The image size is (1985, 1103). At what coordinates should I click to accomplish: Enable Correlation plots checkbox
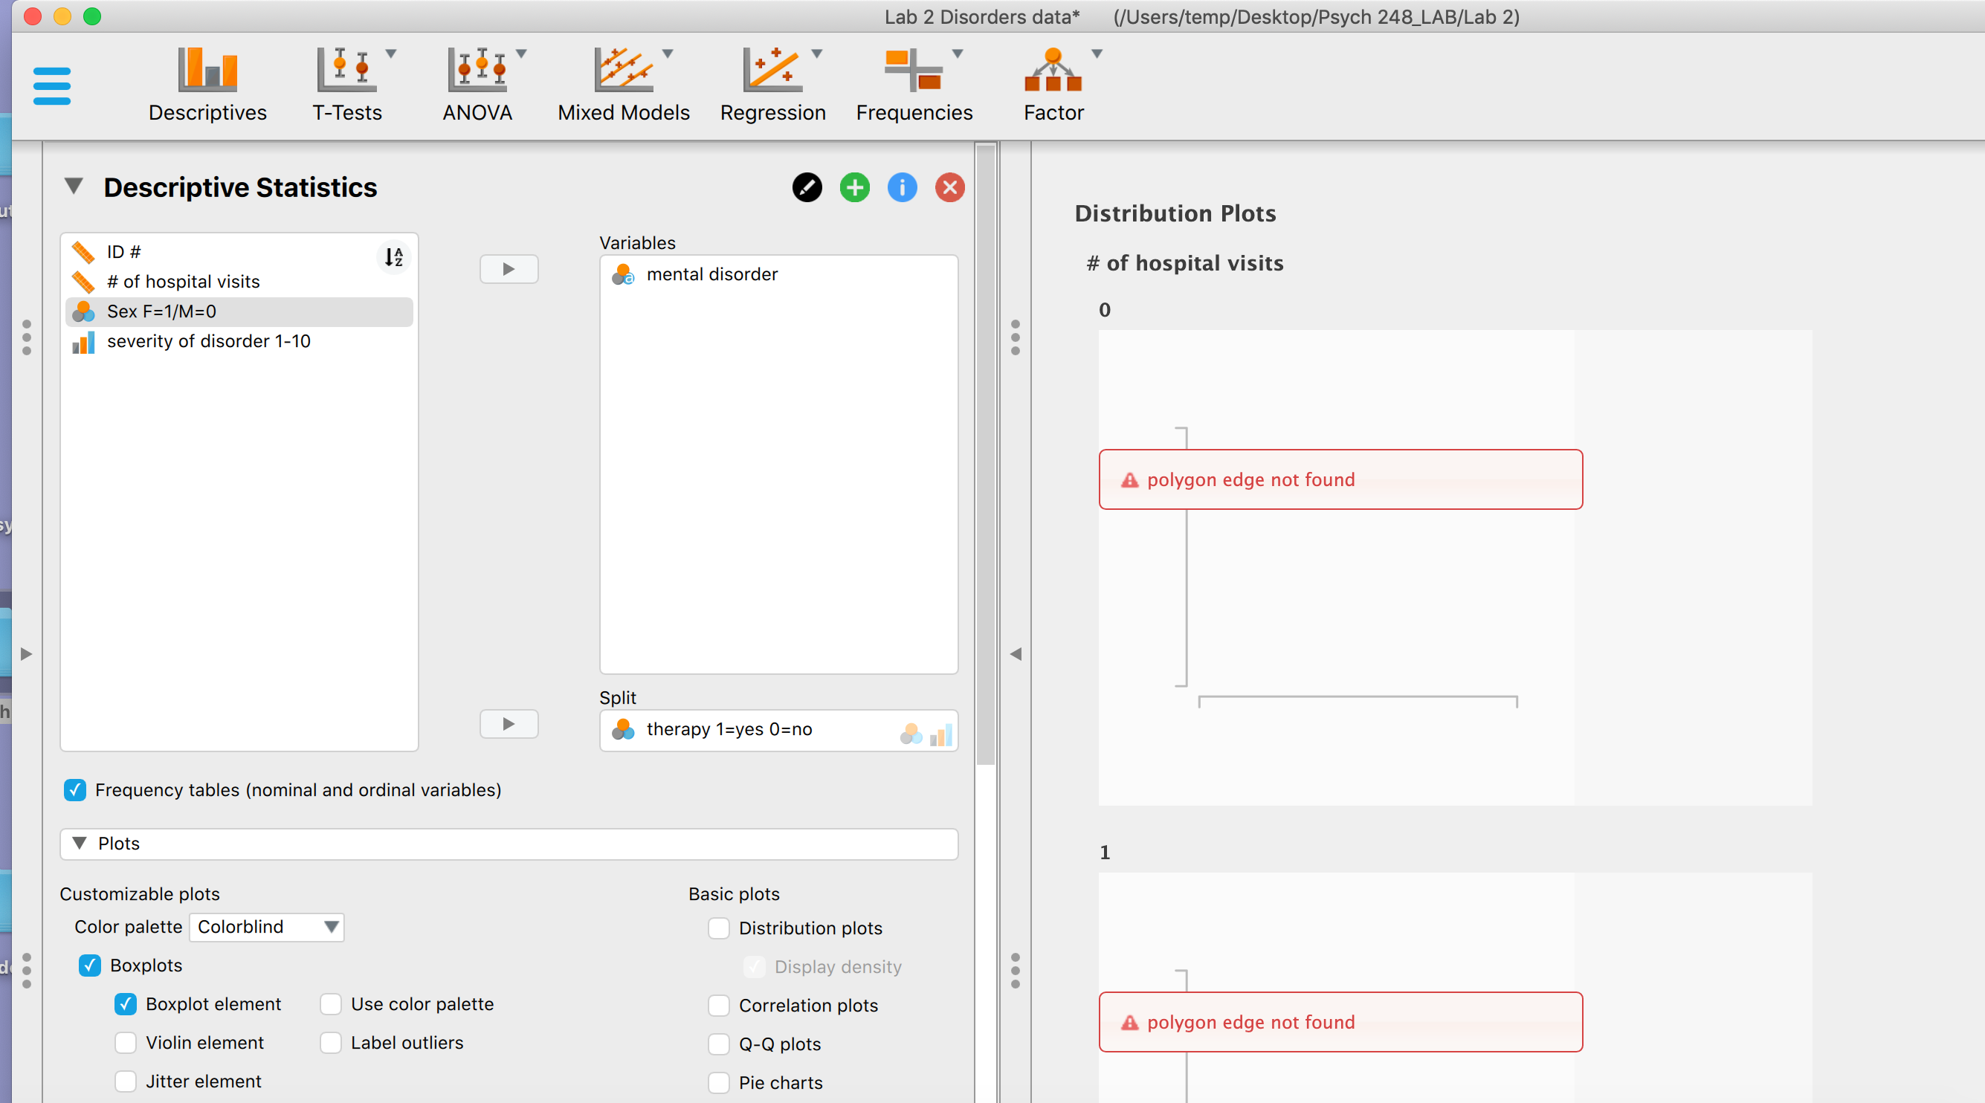[719, 1005]
